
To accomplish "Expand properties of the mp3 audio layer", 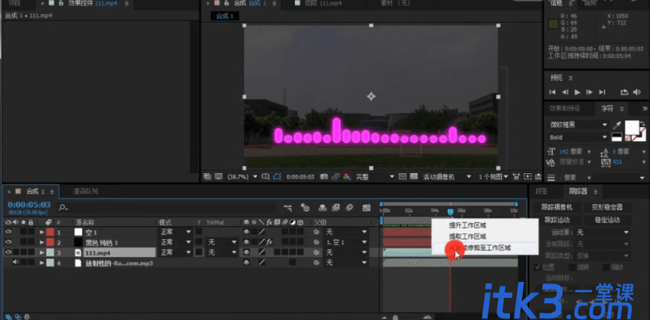I will point(41,263).
